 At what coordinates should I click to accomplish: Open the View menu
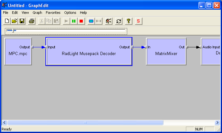[x=25, y=13]
